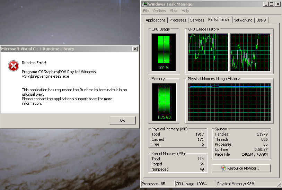Click the red error icon in dialog

point(14,66)
